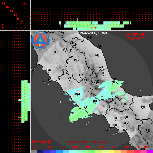Click the "15" altitude scale label
Screen dimensions: 153x153
(7, 7)
